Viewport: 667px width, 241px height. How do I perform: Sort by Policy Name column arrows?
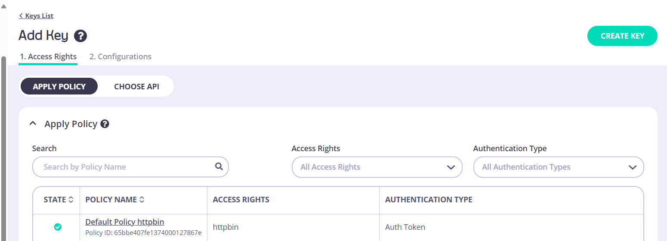point(142,200)
